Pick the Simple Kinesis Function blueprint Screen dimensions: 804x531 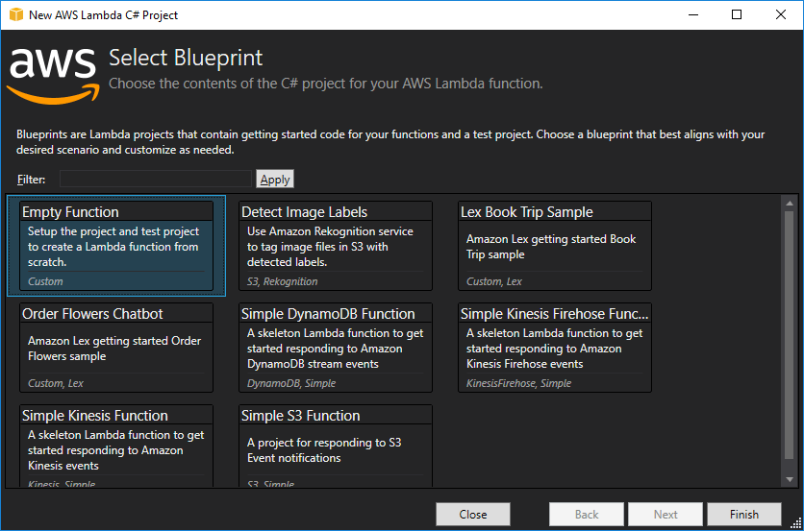[x=116, y=446]
